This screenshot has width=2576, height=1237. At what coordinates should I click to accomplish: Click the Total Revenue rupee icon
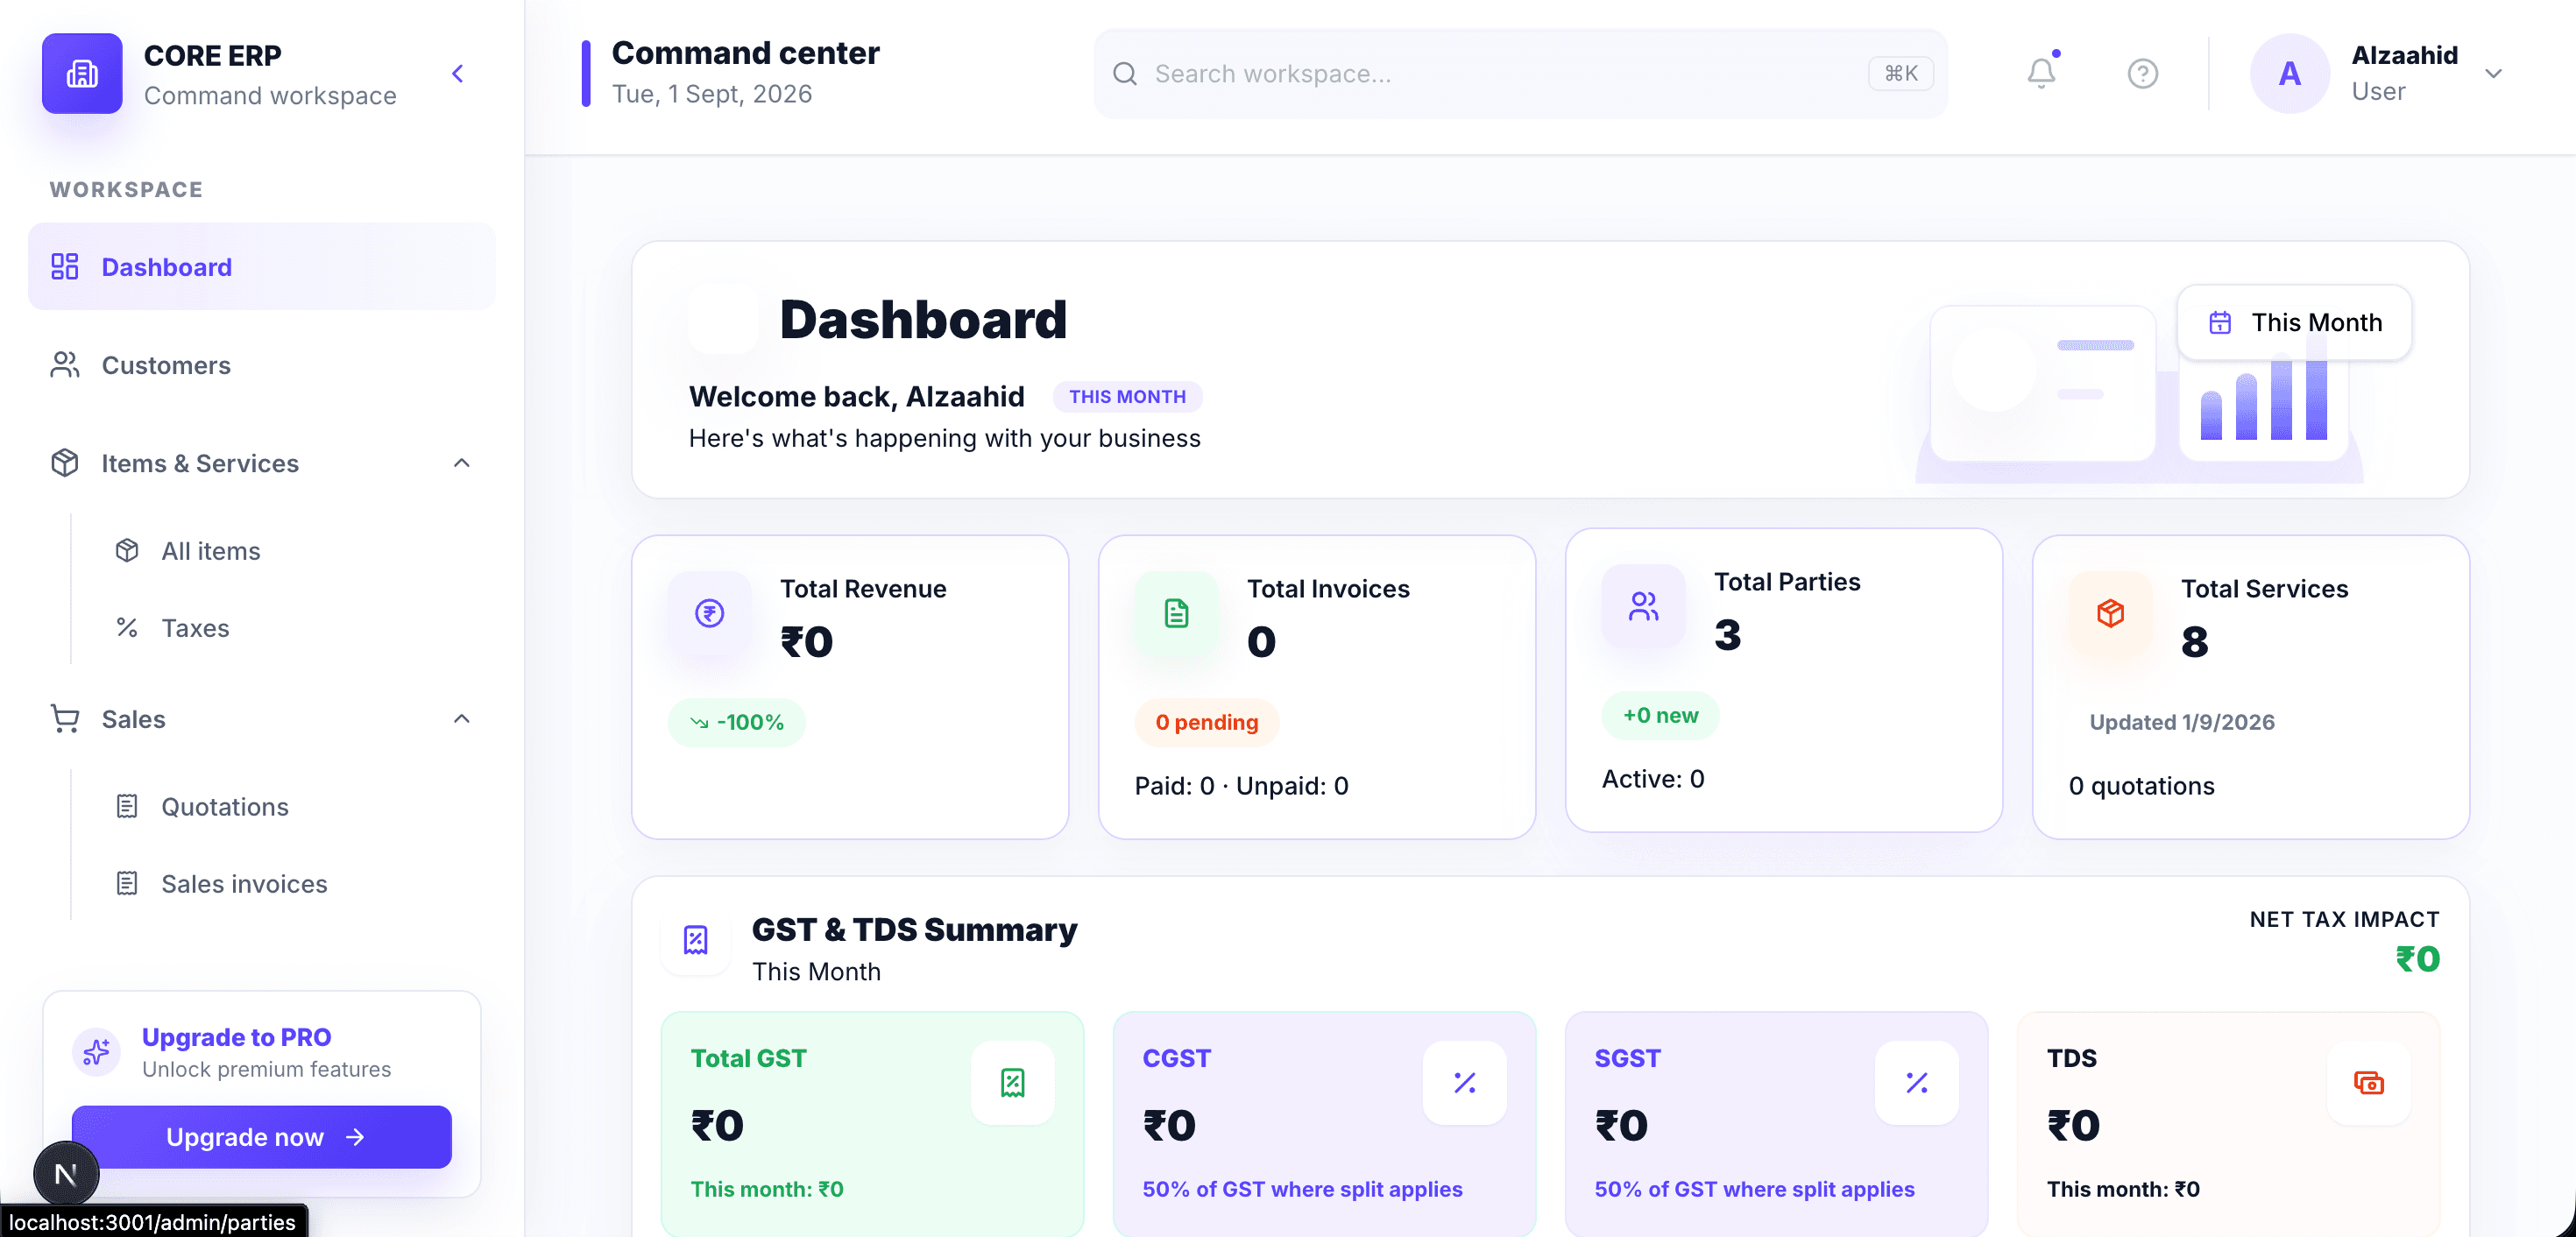709,612
